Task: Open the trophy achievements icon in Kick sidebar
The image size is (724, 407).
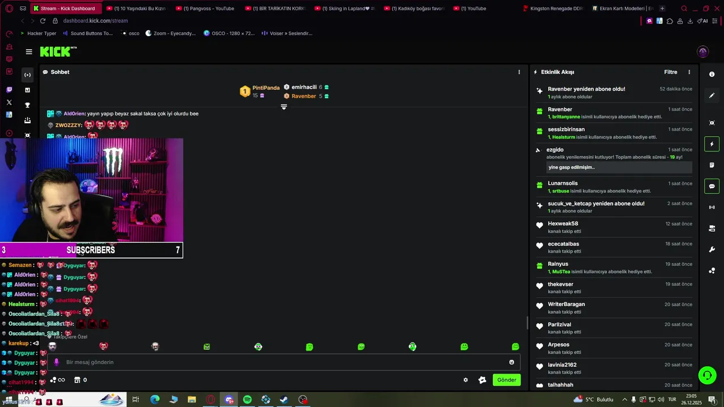Action: (27, 105)
